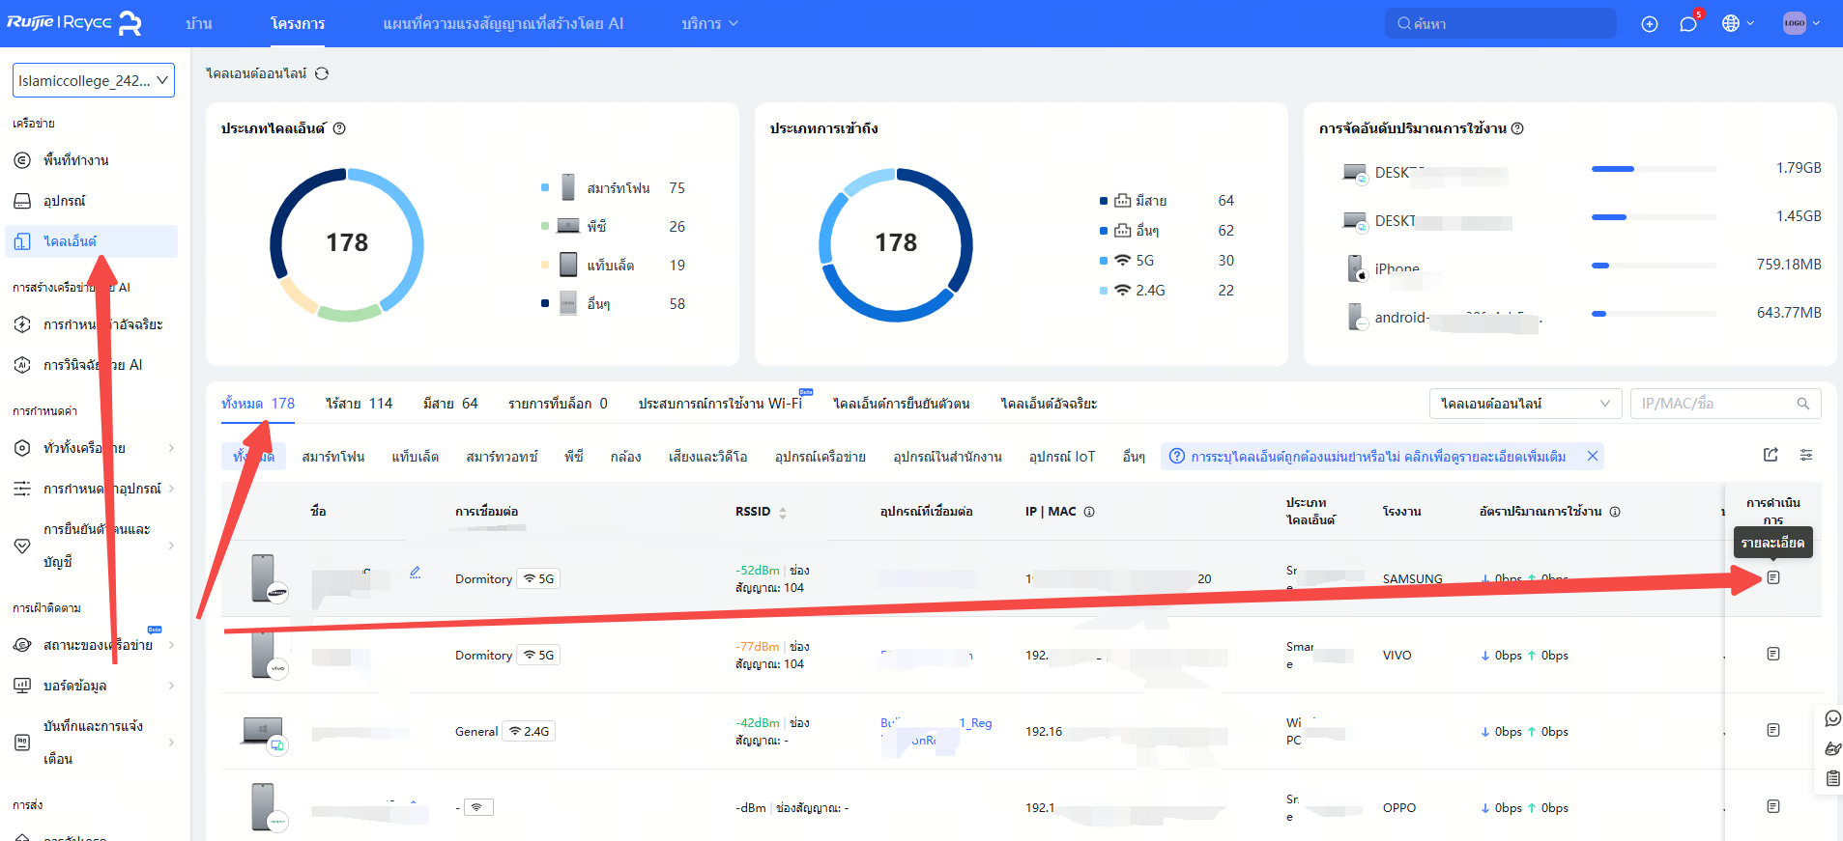The height and width of the screenshot is (841, 1843).
Task: Click the usage rate info icon
Action: (1615, 512)
